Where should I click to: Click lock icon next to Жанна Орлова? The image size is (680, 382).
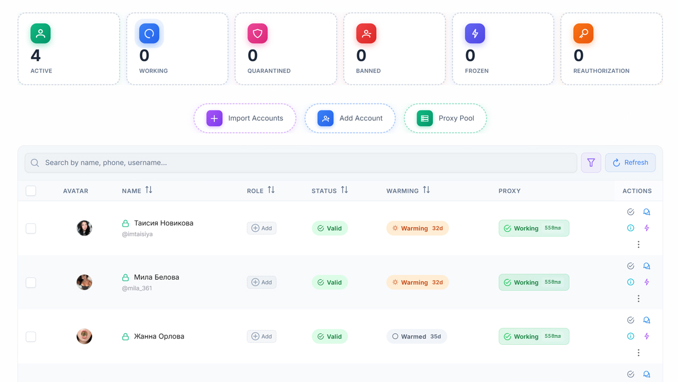point(125,336)
